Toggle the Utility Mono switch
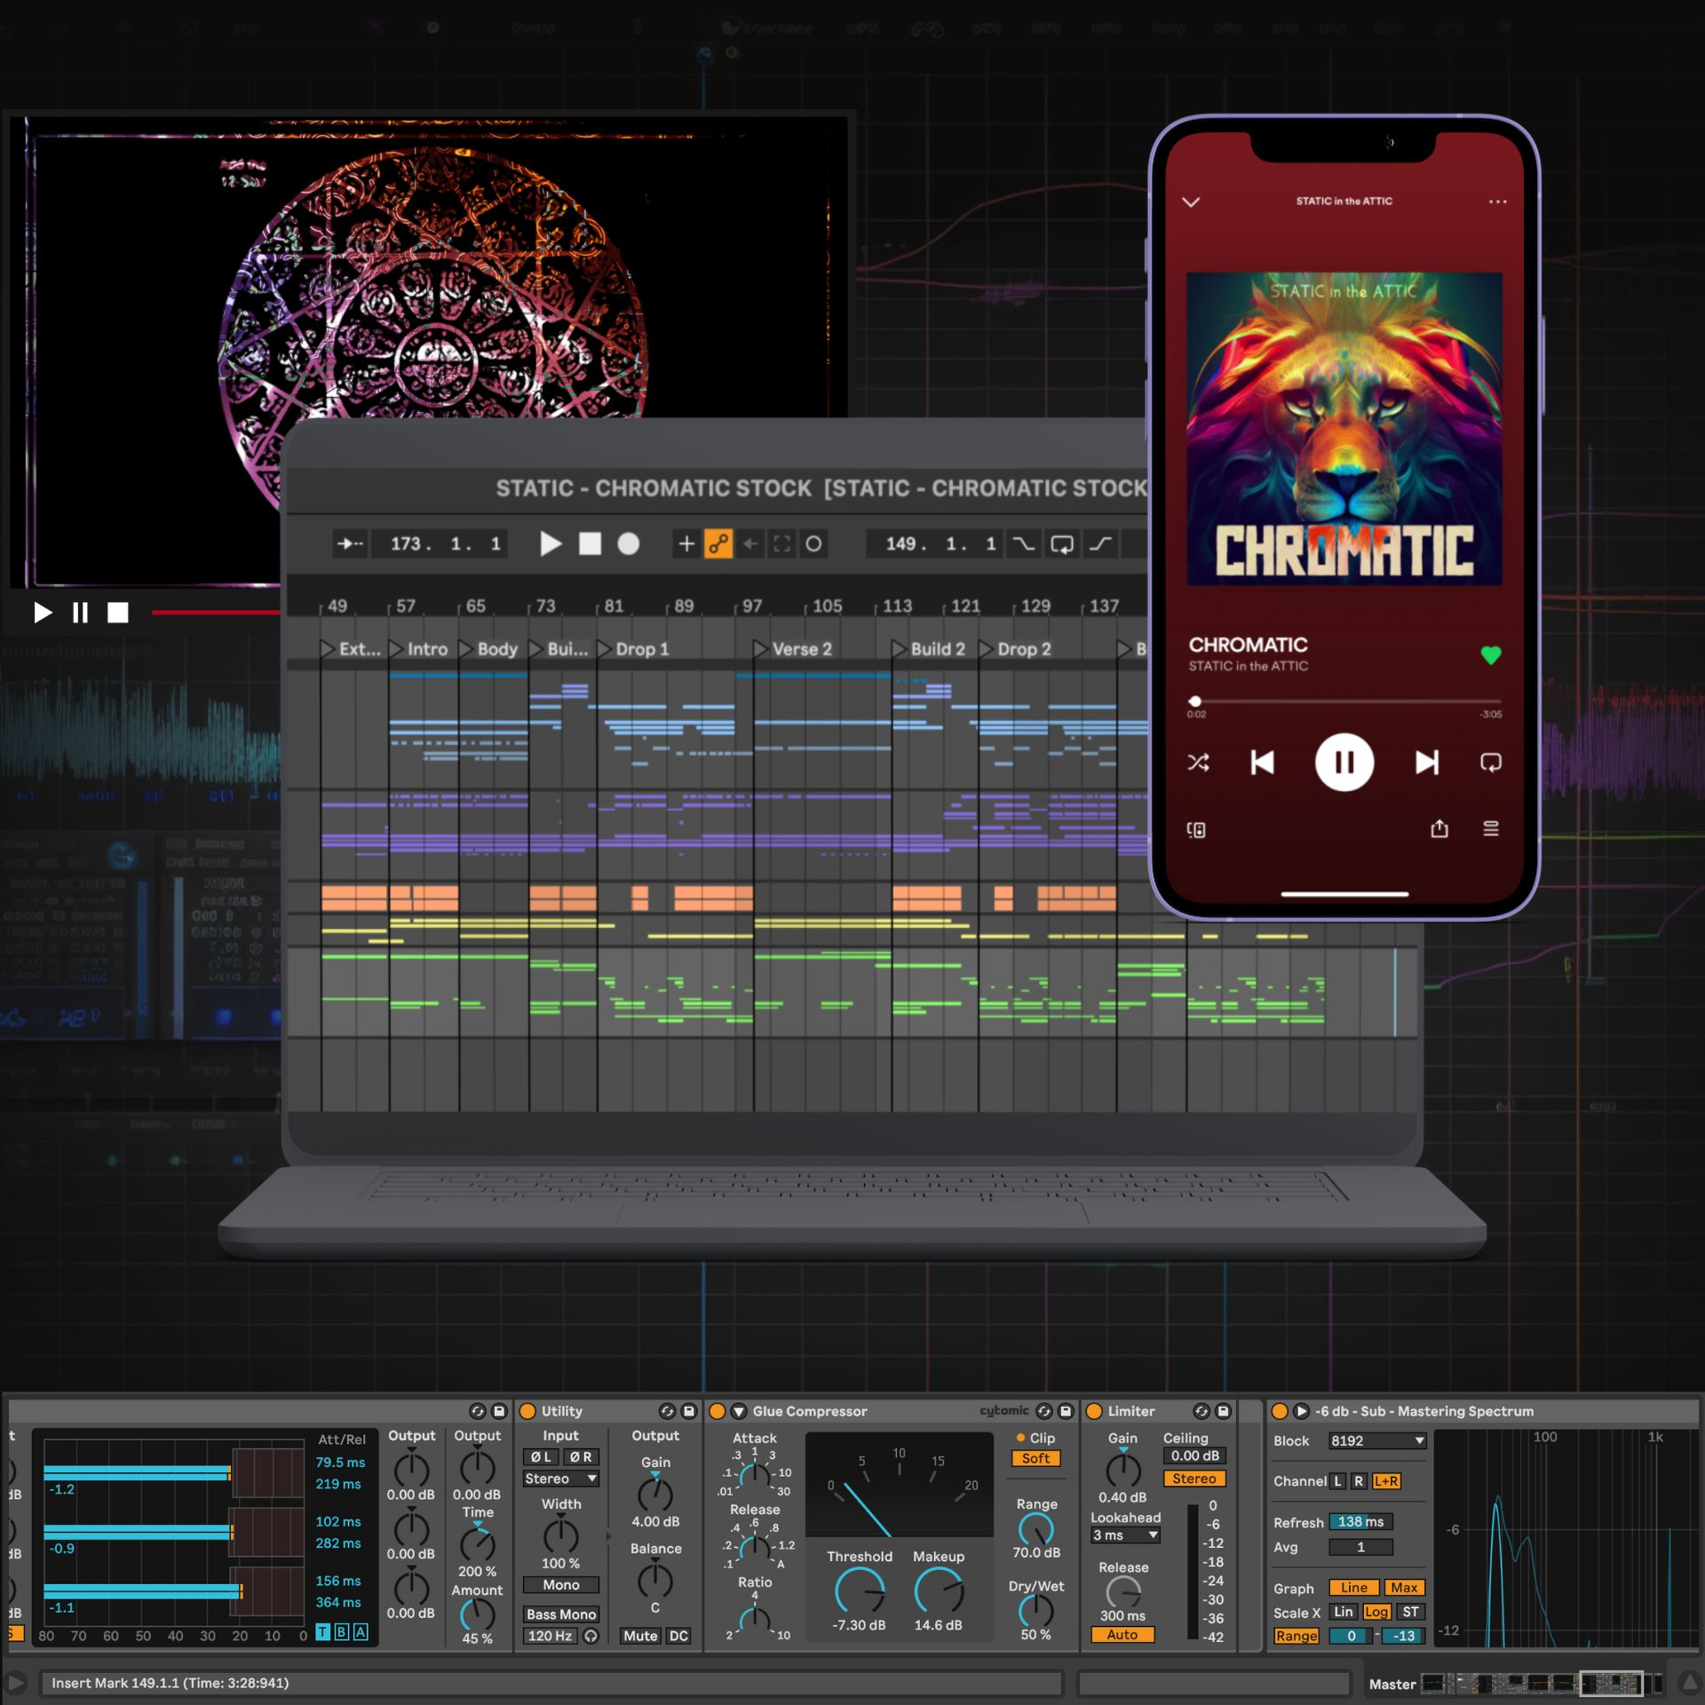 [560, 1584]
